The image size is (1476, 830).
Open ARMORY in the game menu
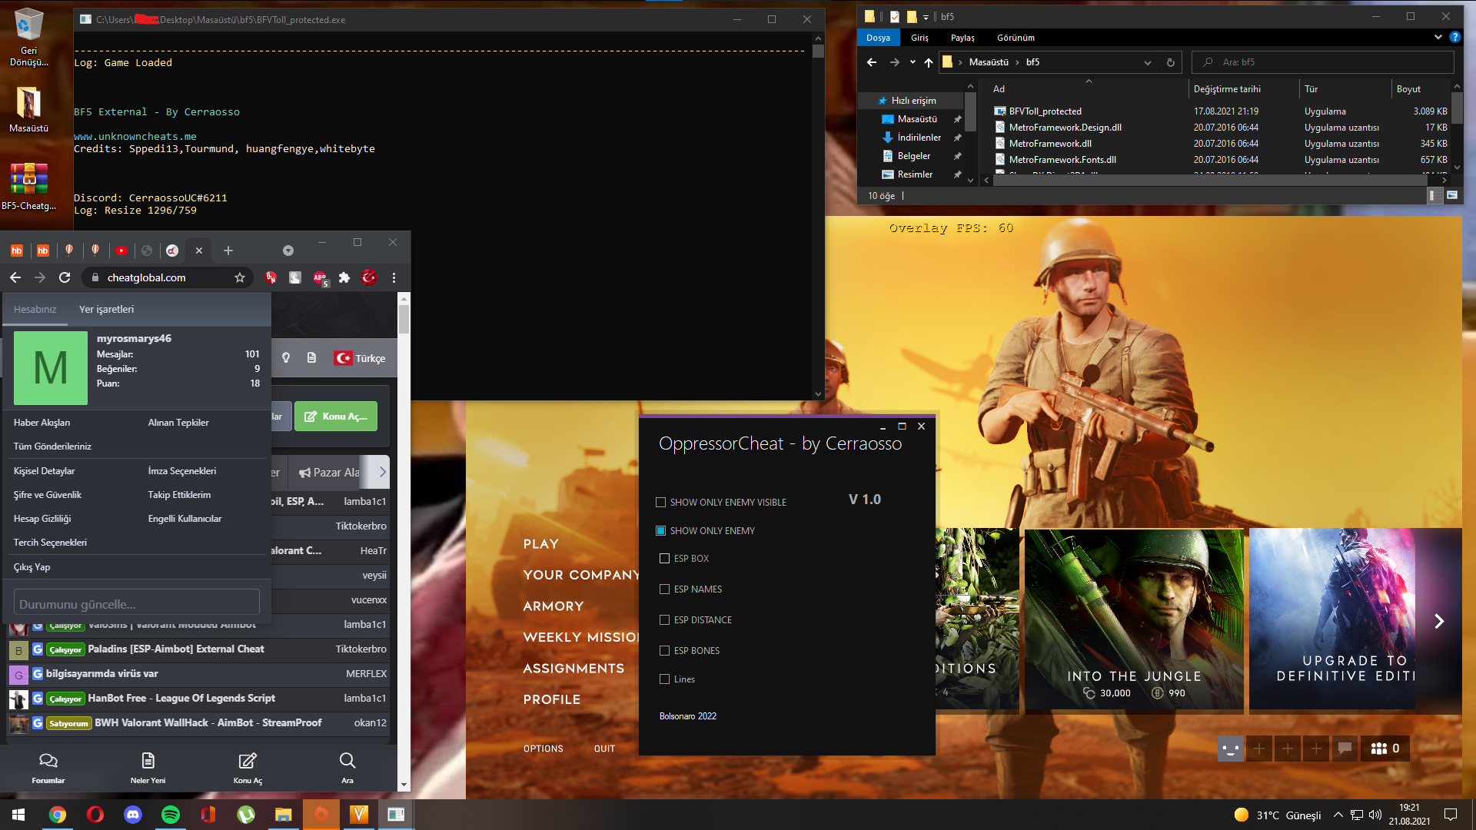click(x=553, y=606)
